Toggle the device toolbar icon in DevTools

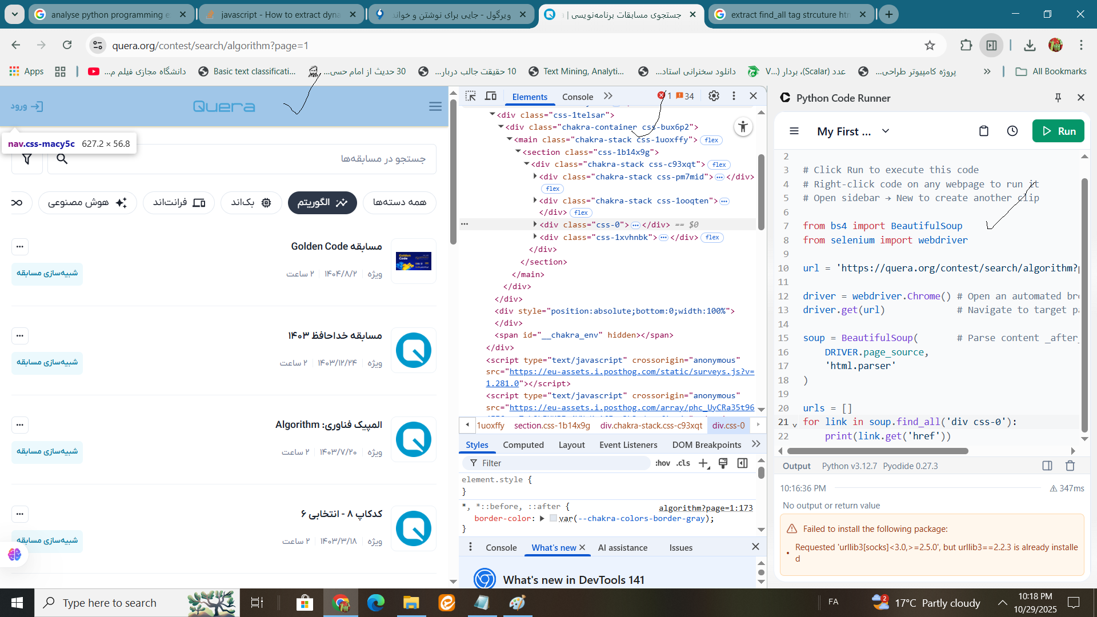tap(491, 96)
